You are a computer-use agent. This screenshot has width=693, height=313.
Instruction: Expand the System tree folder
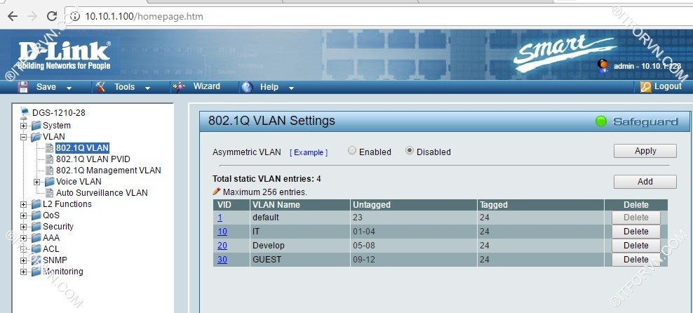(x=24, y=126)
